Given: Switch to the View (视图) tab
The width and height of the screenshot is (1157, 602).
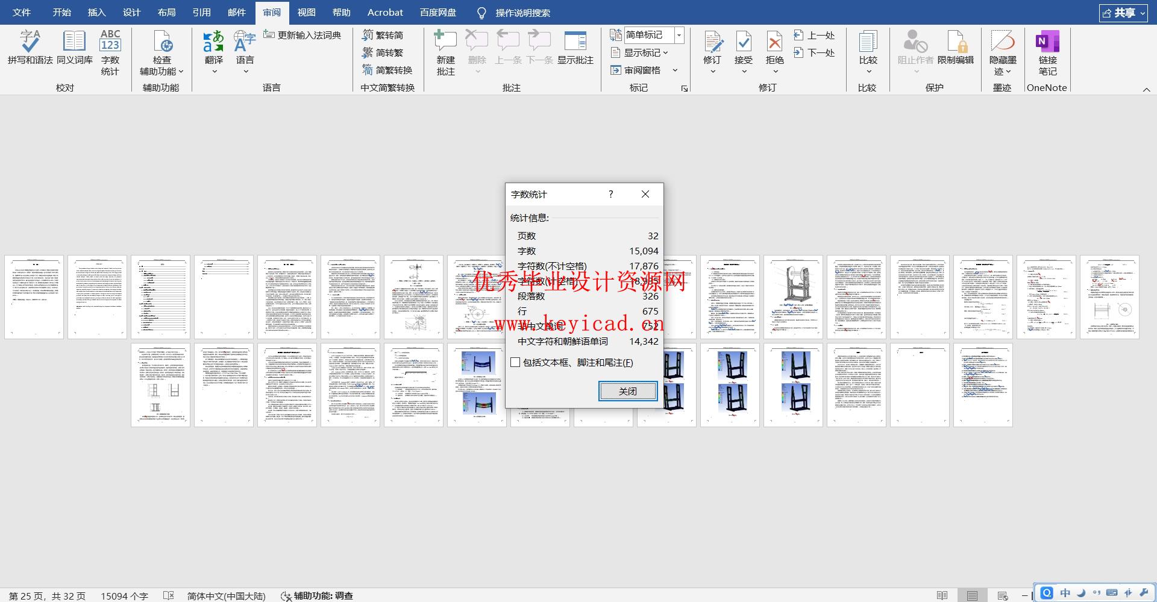Looking at the screenshot, I should pyautogui.click(x=306, y=13).
